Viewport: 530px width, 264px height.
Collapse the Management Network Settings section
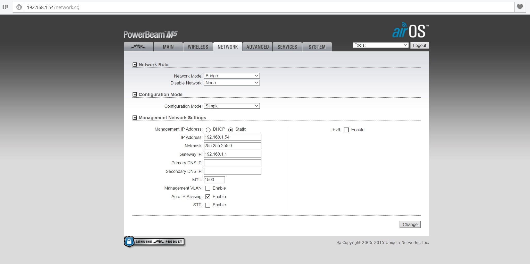135,118
